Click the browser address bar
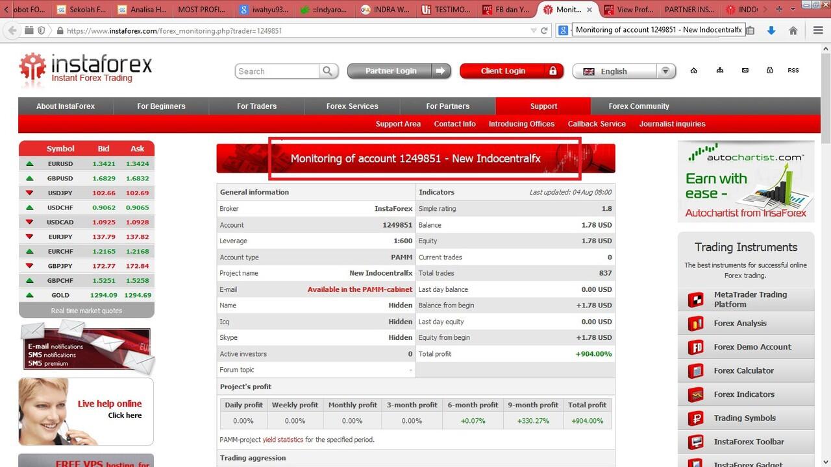This screenshot has width=831, height=467. pyautogui.click(x=292, y=30)
